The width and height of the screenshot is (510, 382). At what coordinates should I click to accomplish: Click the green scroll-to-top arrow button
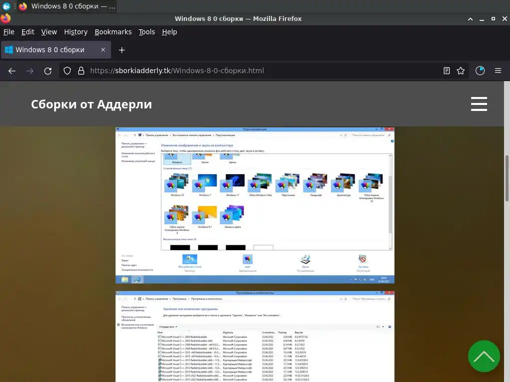484,356
